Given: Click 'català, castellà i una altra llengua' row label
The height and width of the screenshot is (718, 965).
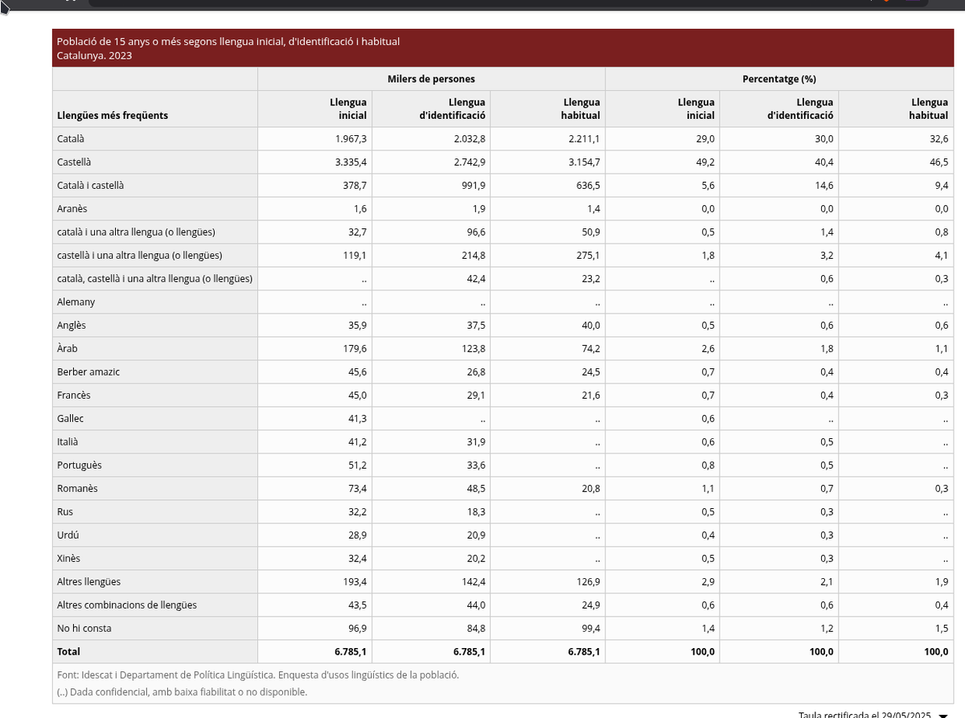Looking at the screenshot, I should tap(154, 279).
